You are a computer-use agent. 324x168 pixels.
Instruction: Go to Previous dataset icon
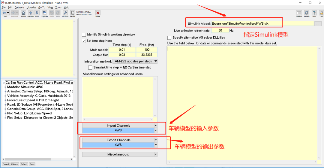point(31,13)
